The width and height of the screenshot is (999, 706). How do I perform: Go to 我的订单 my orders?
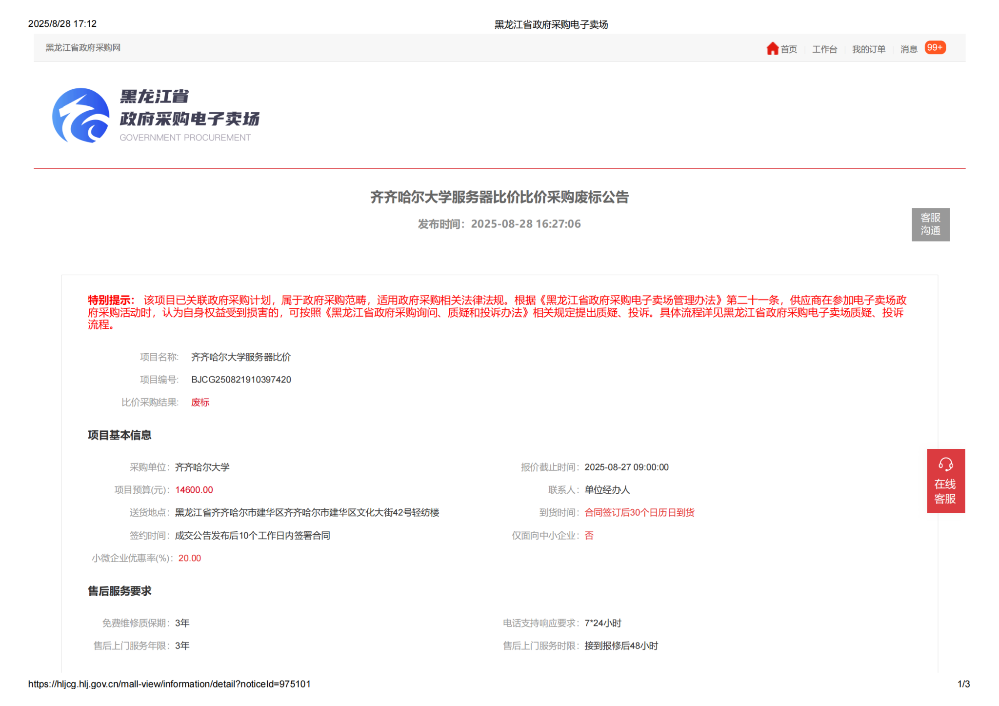tap(868, 49)
